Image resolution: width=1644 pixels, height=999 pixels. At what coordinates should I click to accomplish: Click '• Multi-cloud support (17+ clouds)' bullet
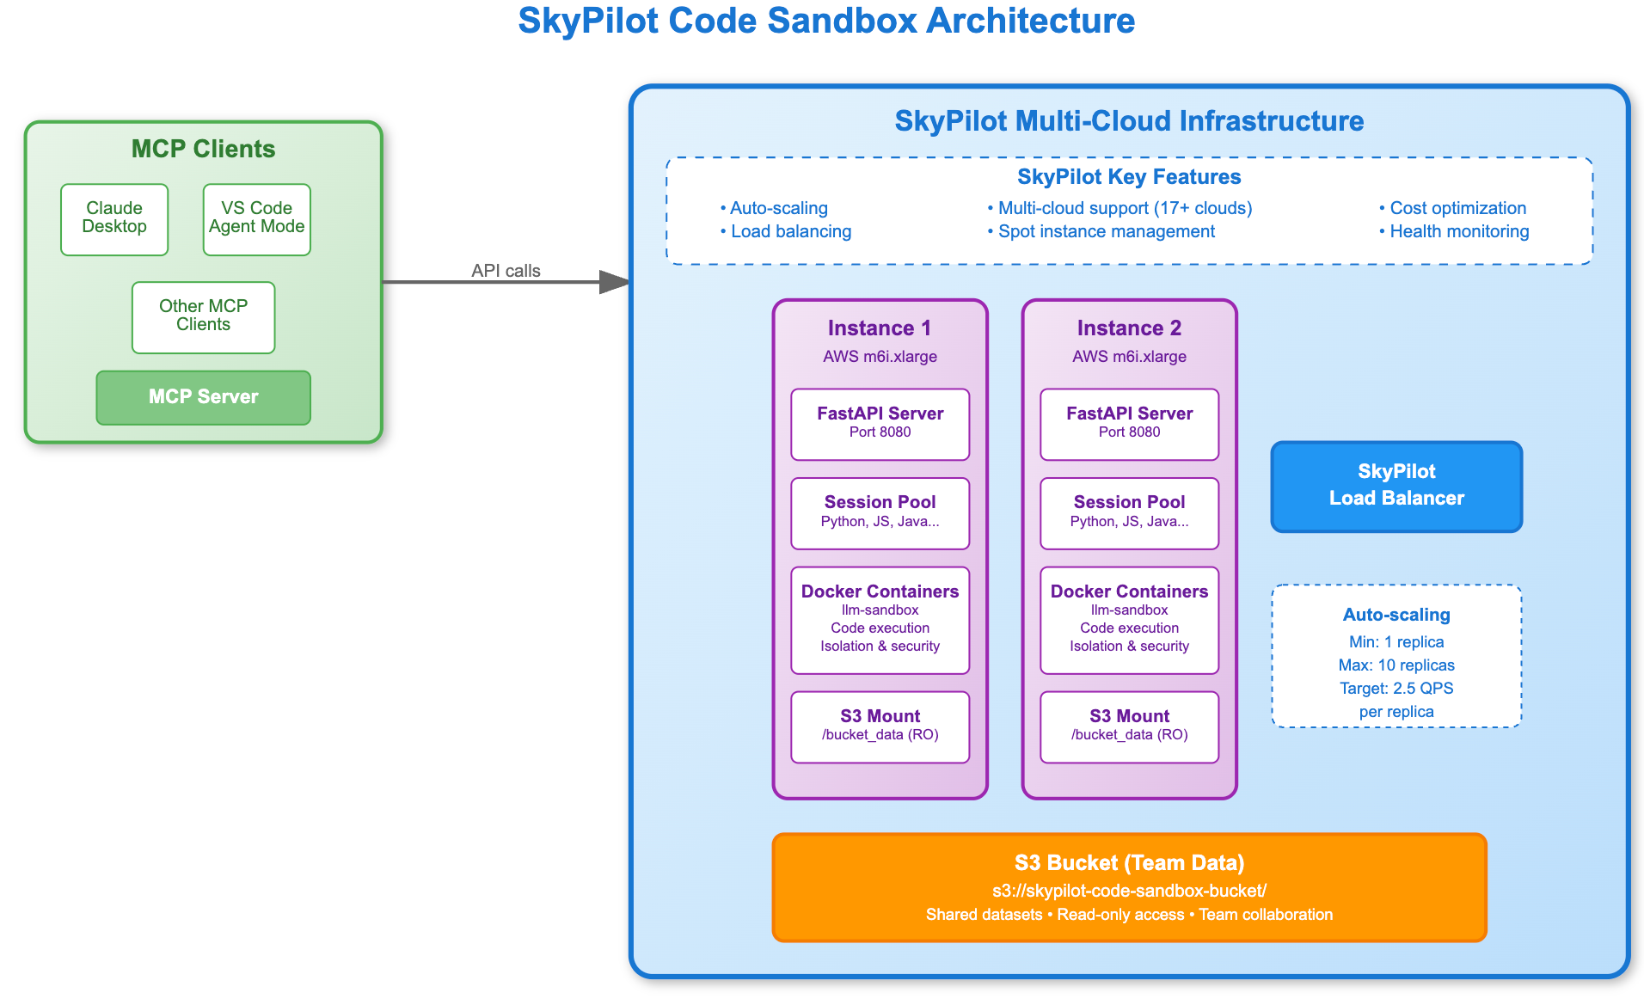pos(1120,208)
